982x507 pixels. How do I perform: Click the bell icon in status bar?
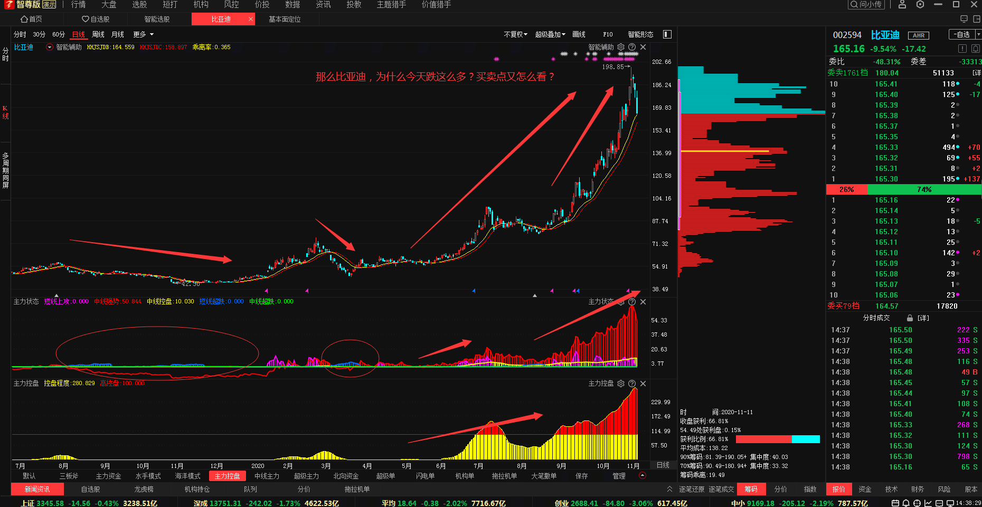tap(906, 503)
